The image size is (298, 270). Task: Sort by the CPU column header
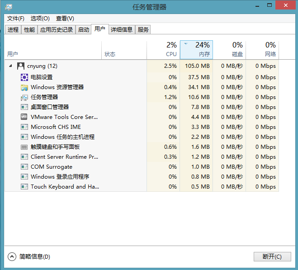(x=163, y=50)
